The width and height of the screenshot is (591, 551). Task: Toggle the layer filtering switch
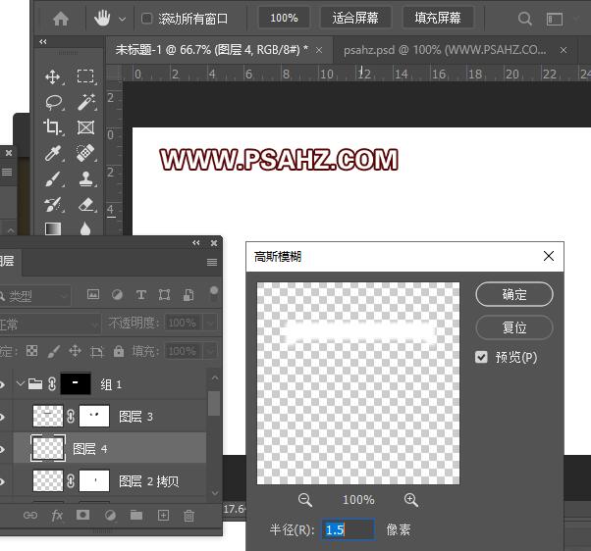click(x=214, y=293)
